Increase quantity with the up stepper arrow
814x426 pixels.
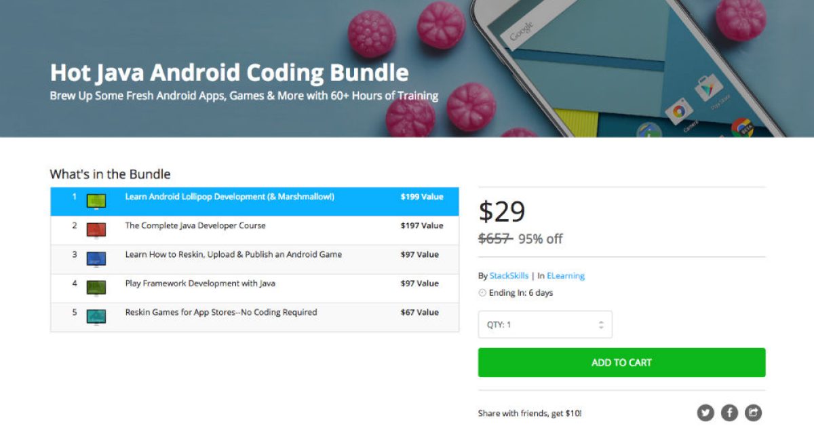(x=602, y=321)
